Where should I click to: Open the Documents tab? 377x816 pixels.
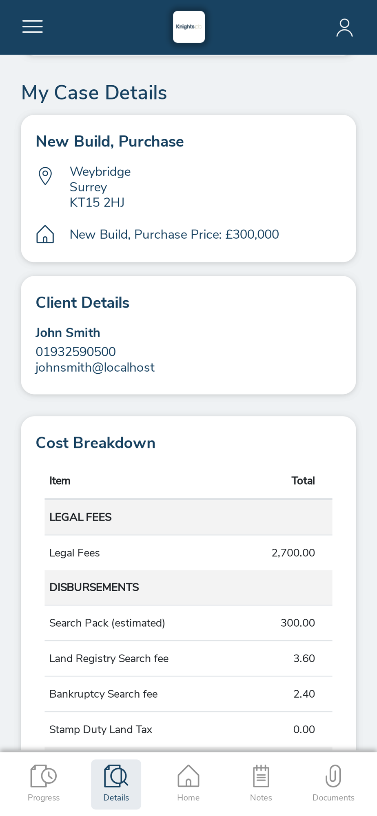pos(333,784)
